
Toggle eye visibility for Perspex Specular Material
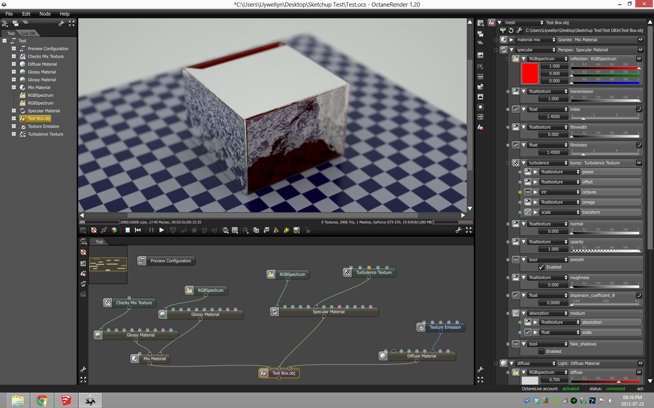point(640,50)
